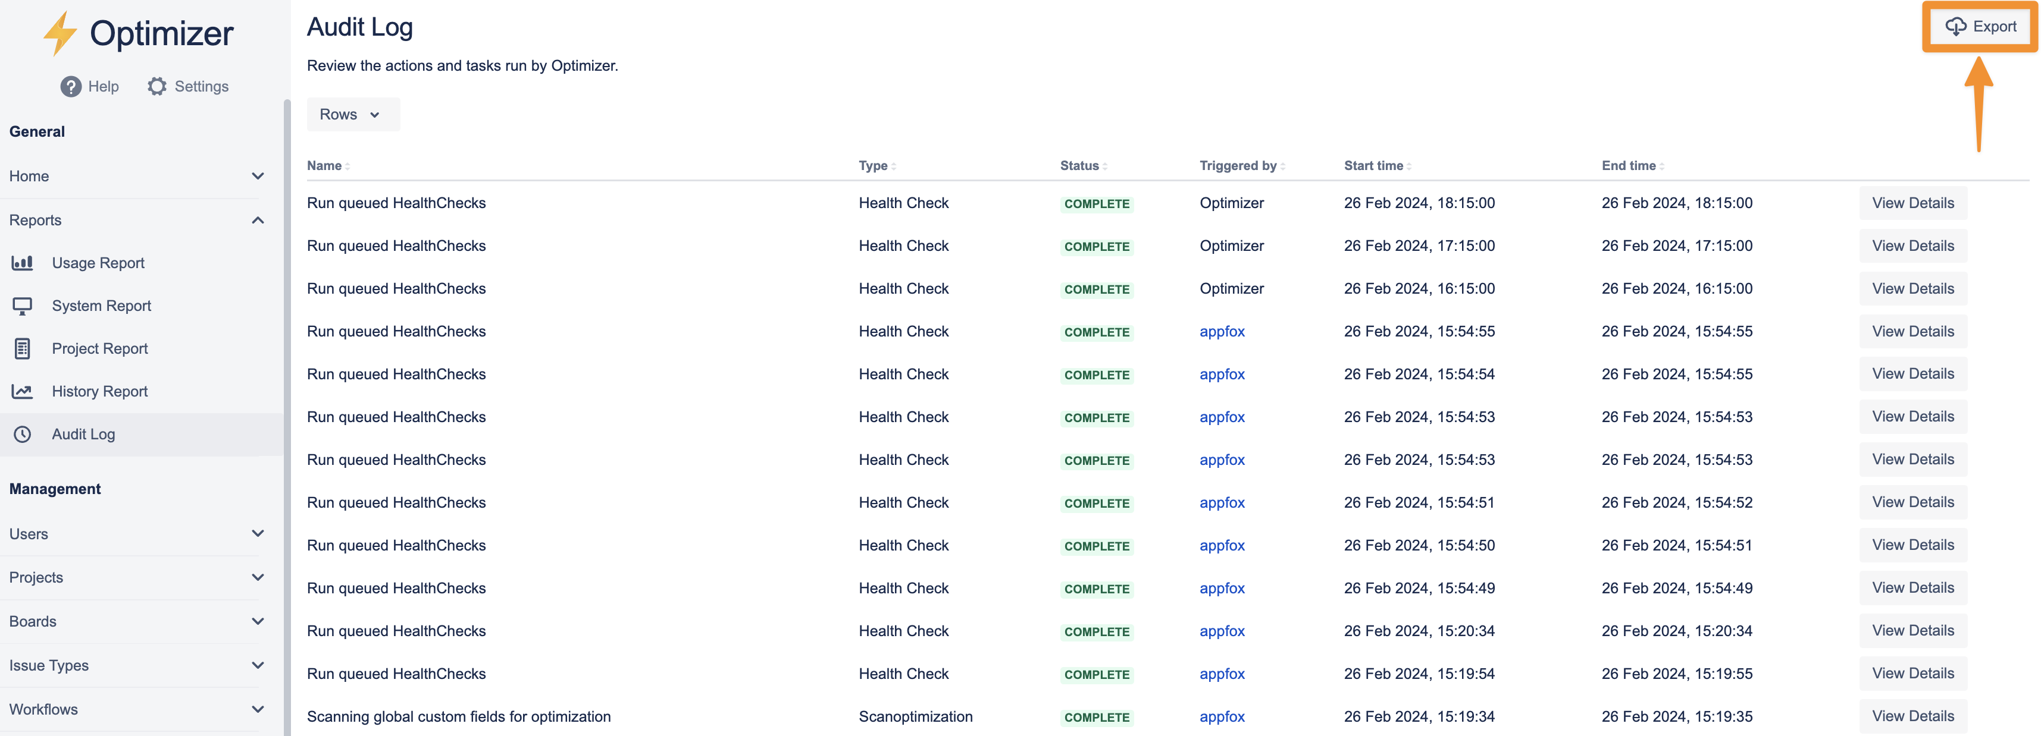Collapse the Reports section chevron
This screenshot has width=2041, height=736.
[258, 220]
